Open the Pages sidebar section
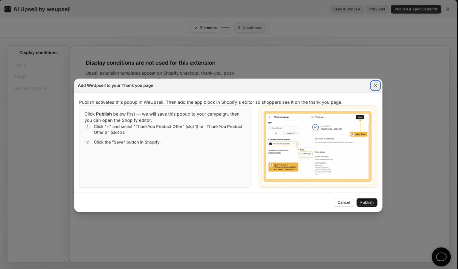 (20, 65)
